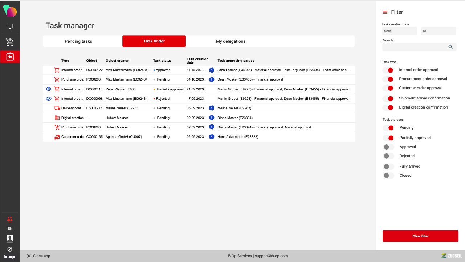Toggle off Shipment arrival confirmation filter
465x262 pixels.
click(x=388, y=98)
